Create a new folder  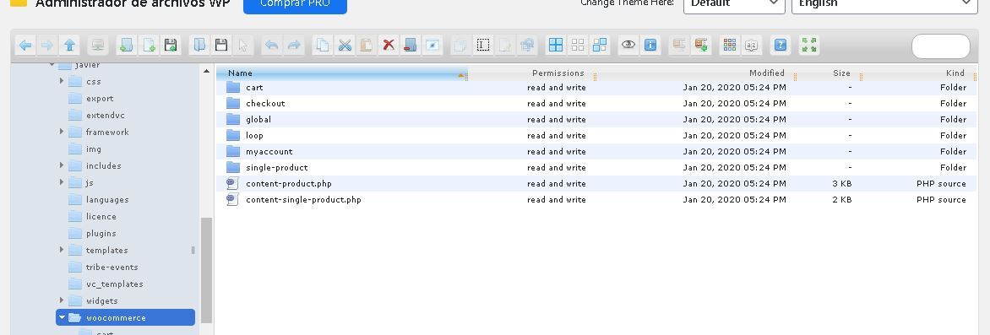coord(127,46)
